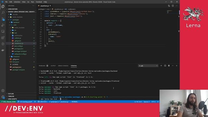The image size is (208, 117).
Task: Click the Ln/Col cursor position indicator
Action: (138, 102)
